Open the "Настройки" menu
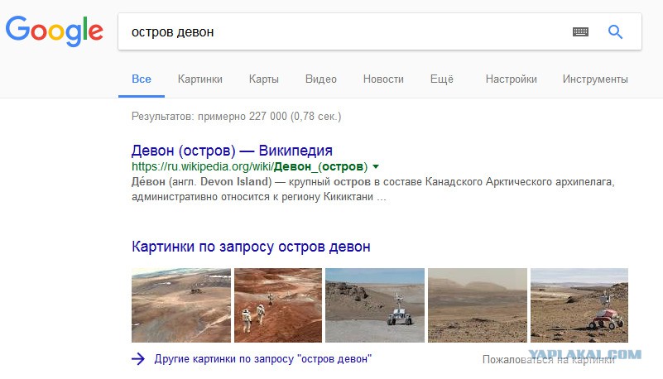Image resolution: width=663 pixels, height=379 pixels. pos(511,79)
